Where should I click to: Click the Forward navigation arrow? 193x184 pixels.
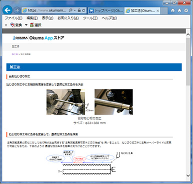tap(16, 11)
